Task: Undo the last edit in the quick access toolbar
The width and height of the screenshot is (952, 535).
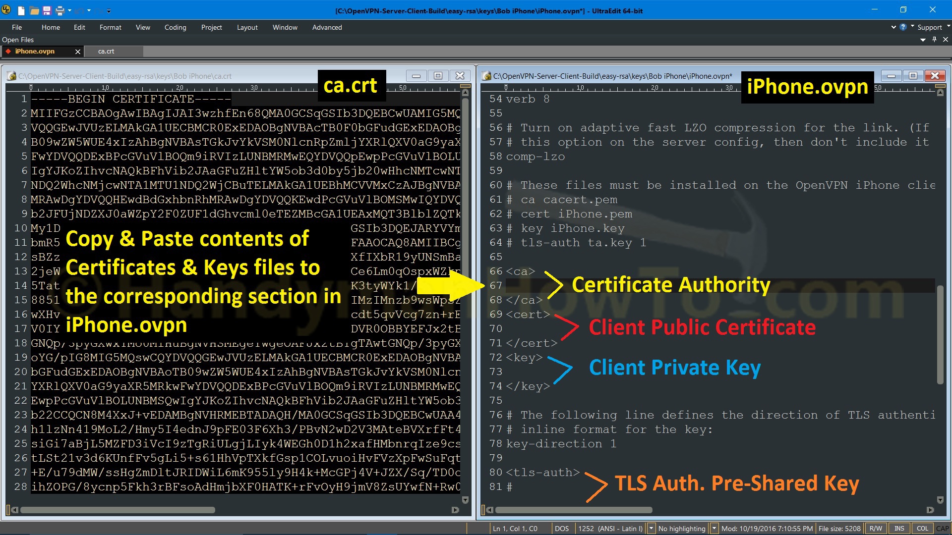Action: pyautogui.click(x=80, y=10)
